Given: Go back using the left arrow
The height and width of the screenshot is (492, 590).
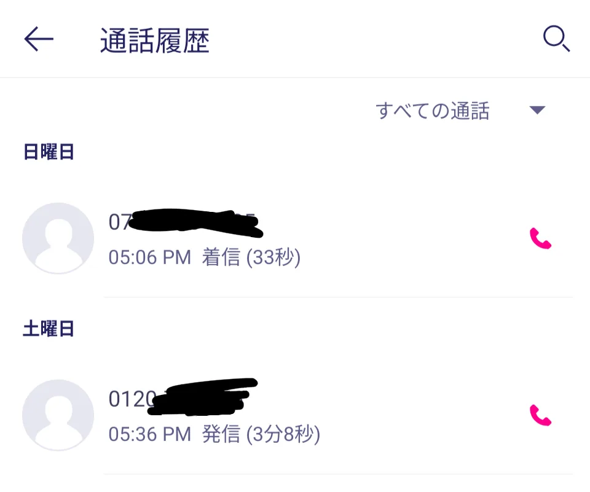Looking at the screenshot, I should tap(39, 39).
